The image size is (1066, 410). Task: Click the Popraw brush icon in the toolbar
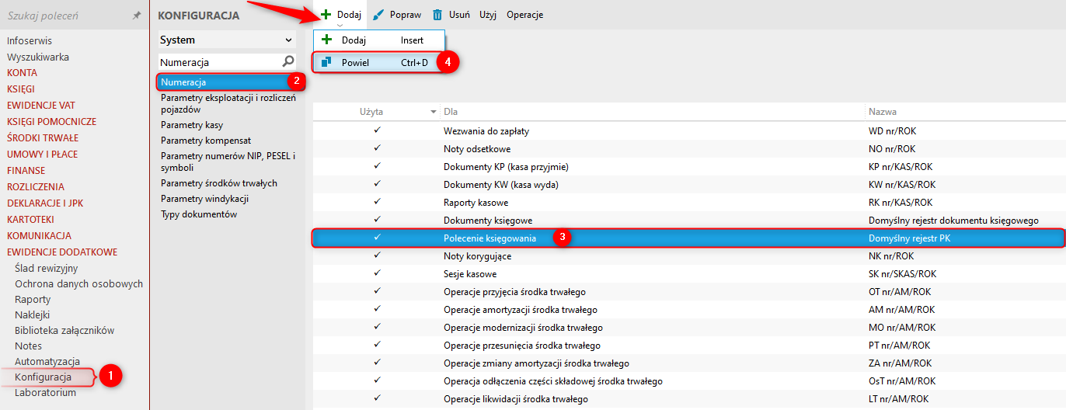tap(378, 15)
